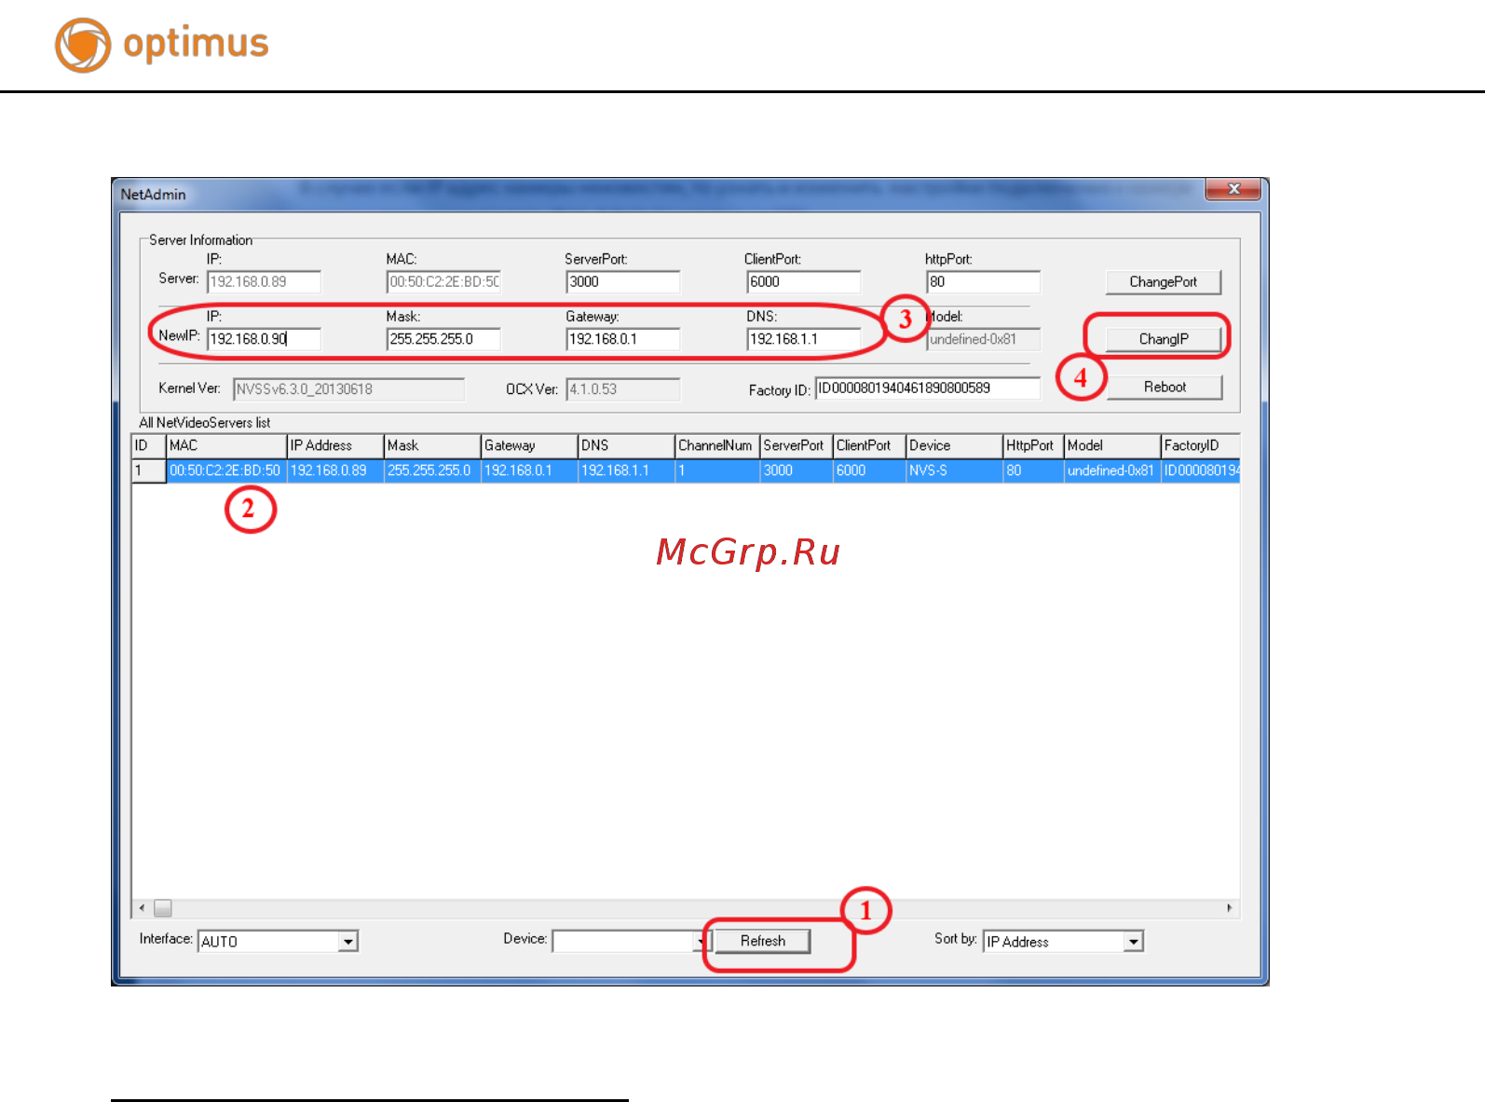This screenshot has height=1102, width=1485.
Task: Close the NetAdmin window
Action: [x=1233, y=189]
